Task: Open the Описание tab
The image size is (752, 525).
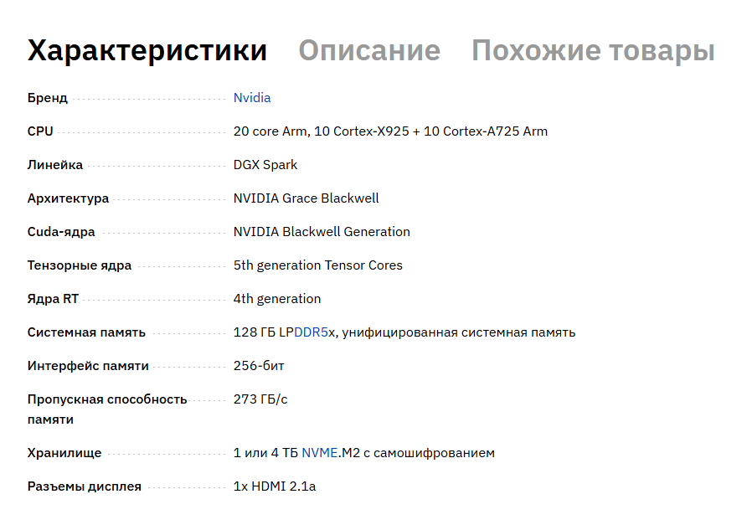Action: [x=369, y=50]
